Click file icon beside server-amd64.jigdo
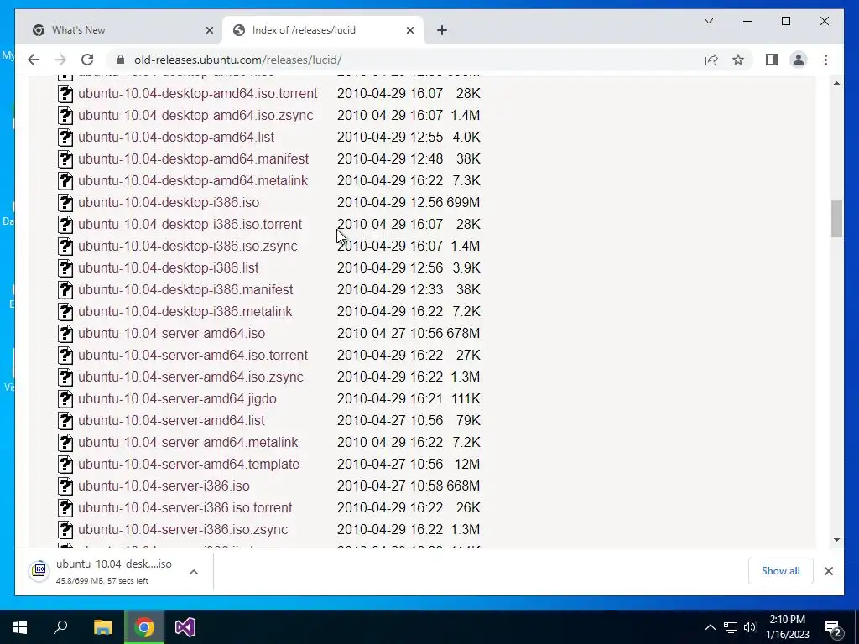 point(65,398)
